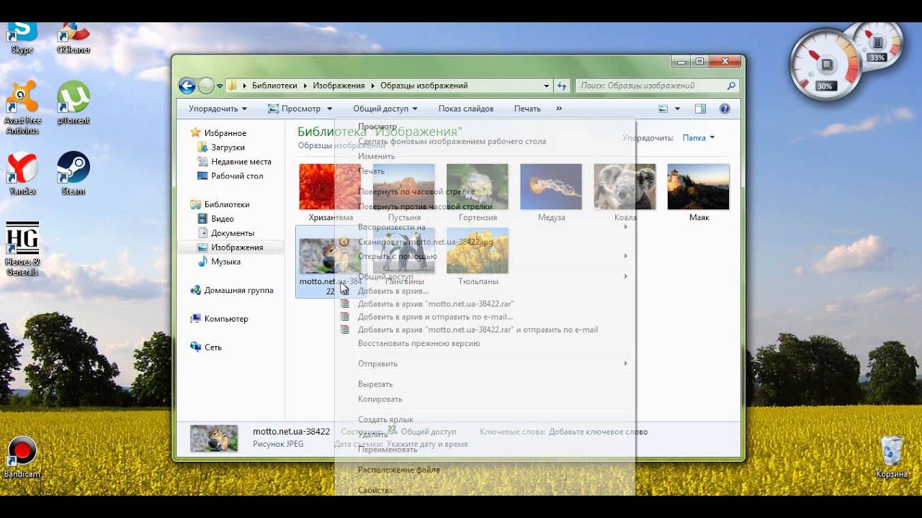Image resolution: width=922 pixels, height=518 pixels.
Task: Choose Расположение файла menu entry
Action: pos(399,470)
